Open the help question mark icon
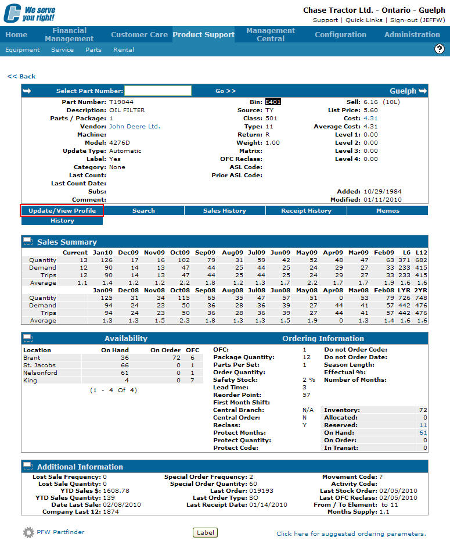The width and height of the screenshot is (450, 541). (x=439, y=49)
